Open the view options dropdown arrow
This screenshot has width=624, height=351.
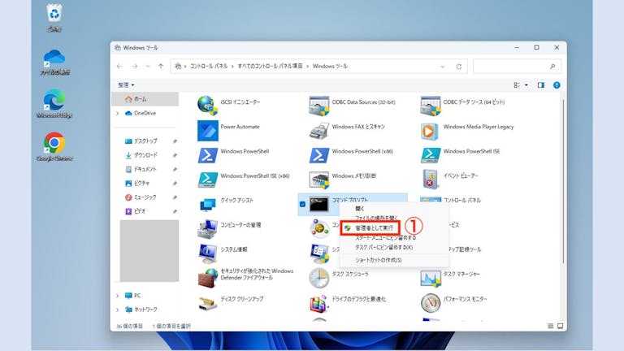[526, 84]
